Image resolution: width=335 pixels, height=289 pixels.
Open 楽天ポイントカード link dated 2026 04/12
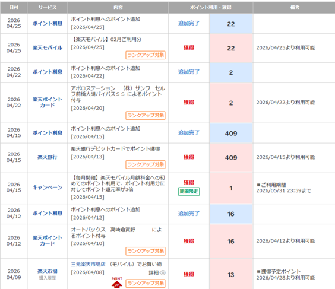click(48, 240)
